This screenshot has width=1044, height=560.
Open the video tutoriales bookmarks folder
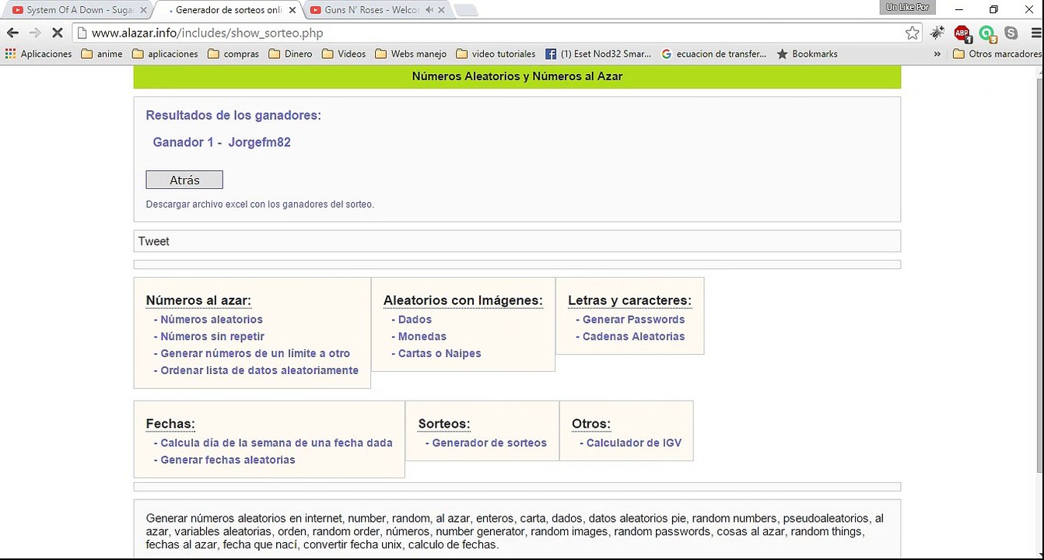[496, 54]
